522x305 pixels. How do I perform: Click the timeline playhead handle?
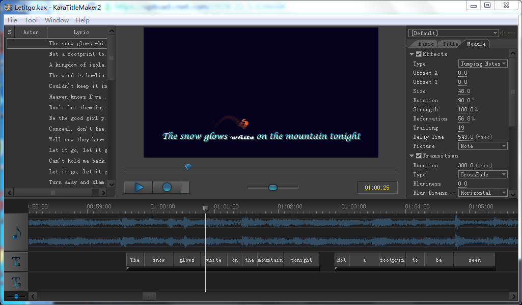pyautogui.click(x=205, y=209)
